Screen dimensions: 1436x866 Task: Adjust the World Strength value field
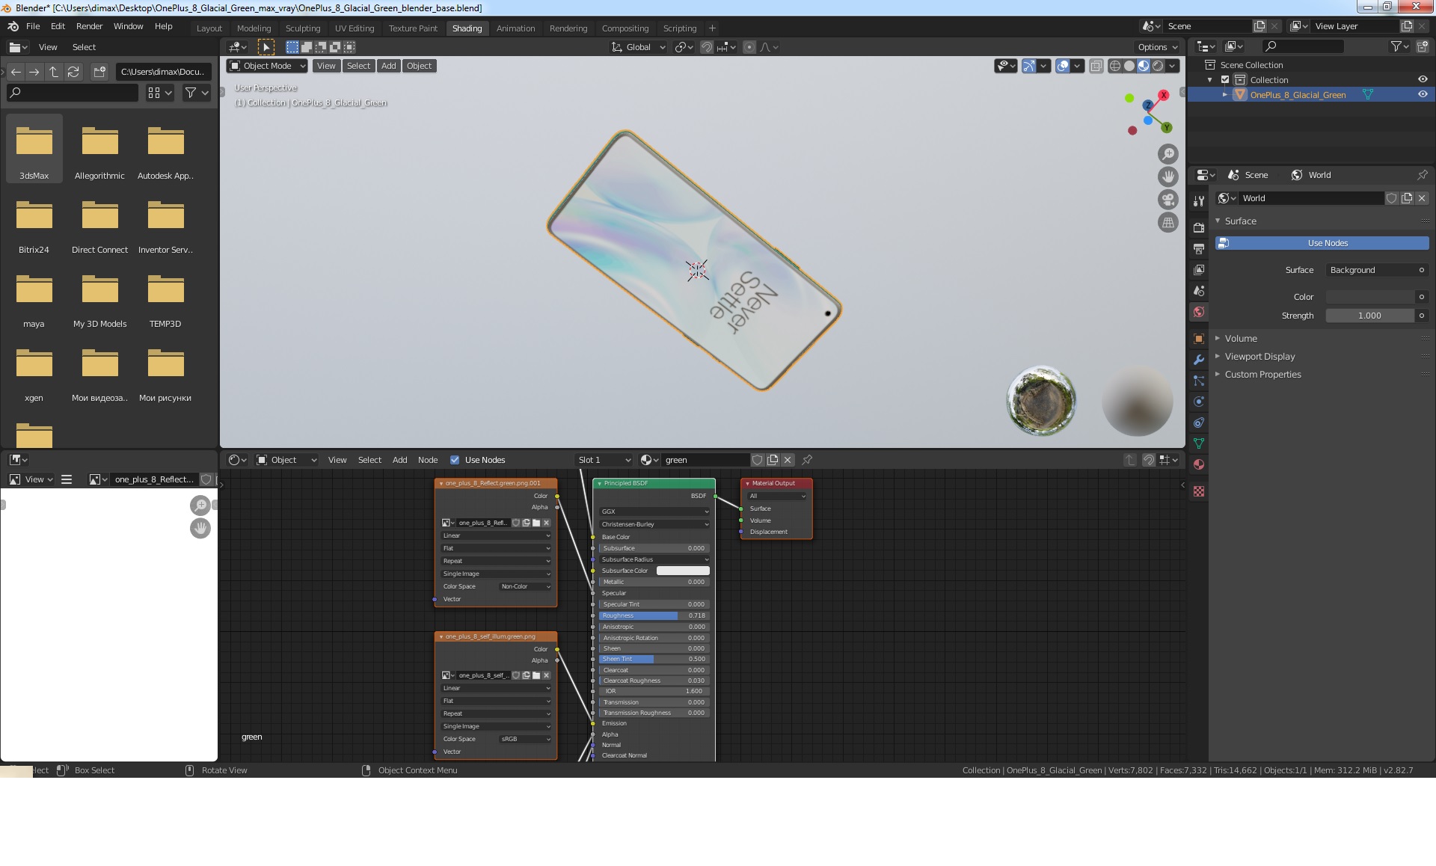click(1369, 316)
